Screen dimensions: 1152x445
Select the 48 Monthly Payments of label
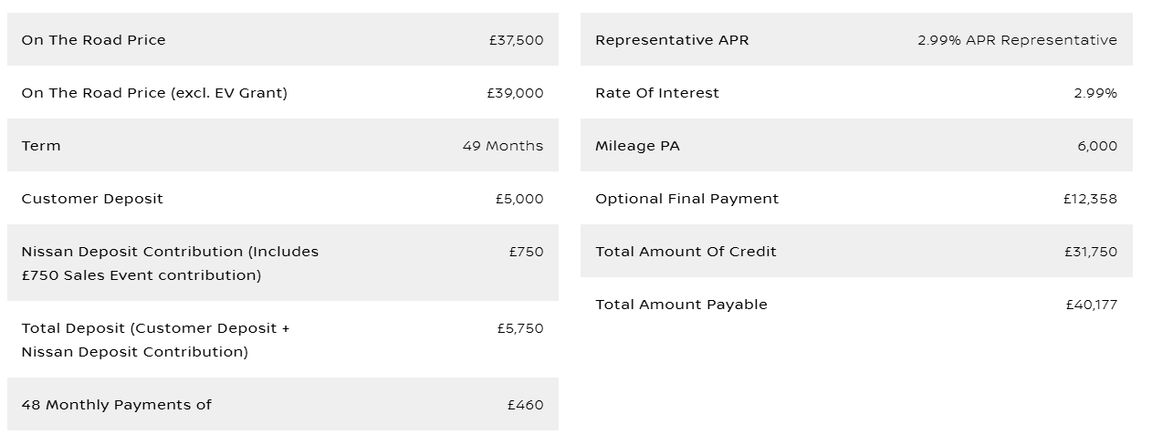116,405
